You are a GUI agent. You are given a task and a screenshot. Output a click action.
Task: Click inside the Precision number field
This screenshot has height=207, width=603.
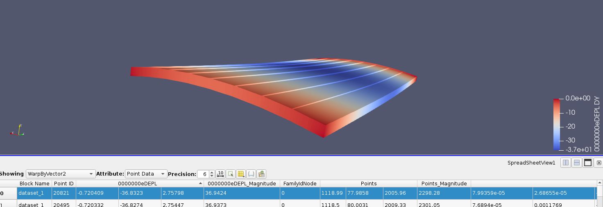[x=203, y=174]
